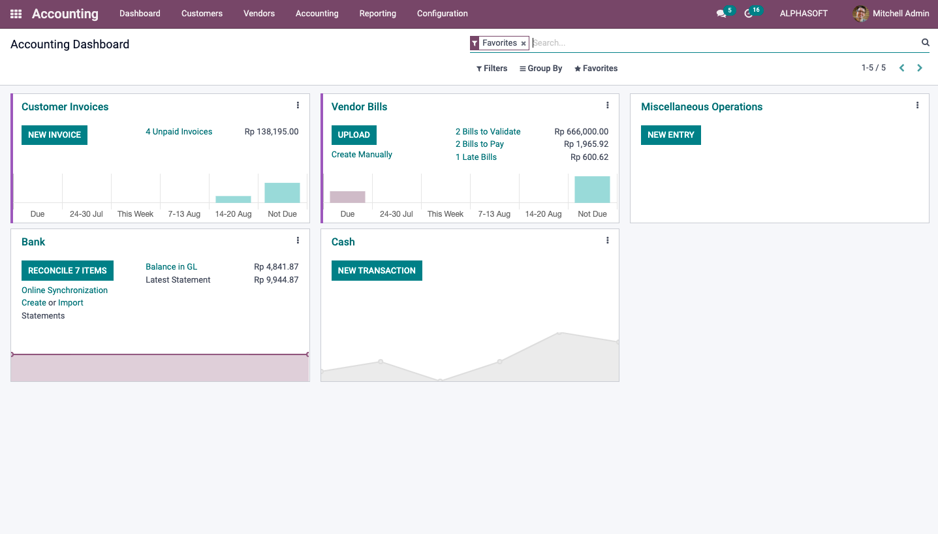
Task: Click the New Invoice button
Action: [x=54, y=135]
